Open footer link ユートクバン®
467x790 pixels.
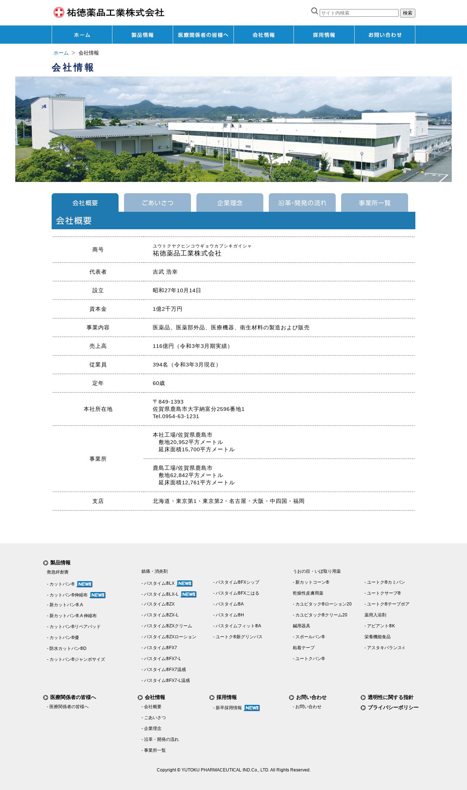[x=309, y=659]
